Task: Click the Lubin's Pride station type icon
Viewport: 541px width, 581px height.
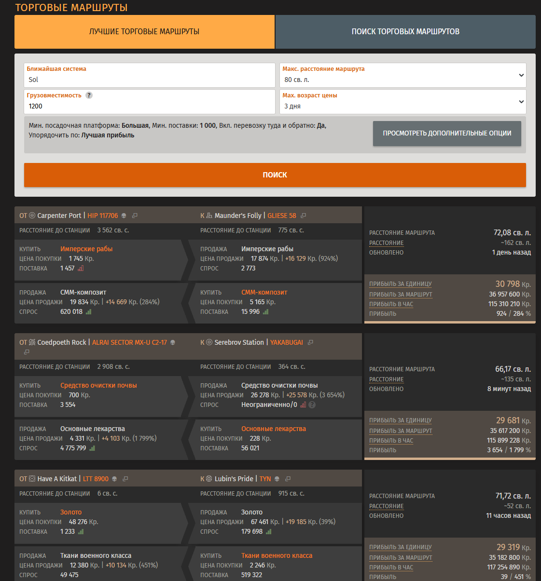Action: click(209, 479)
